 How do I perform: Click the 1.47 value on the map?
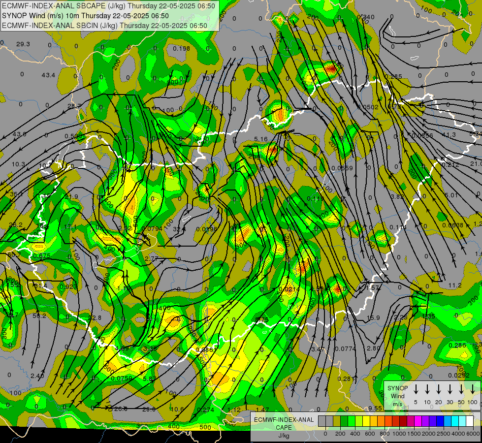pyautogui.click(x=262, y=410)
